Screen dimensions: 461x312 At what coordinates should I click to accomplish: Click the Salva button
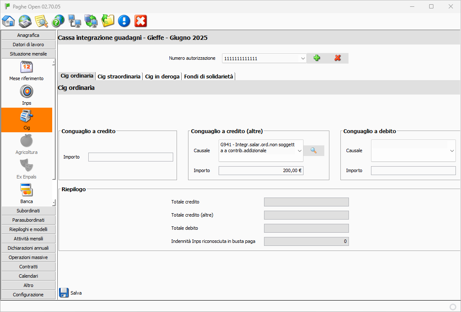coord(70,293)
